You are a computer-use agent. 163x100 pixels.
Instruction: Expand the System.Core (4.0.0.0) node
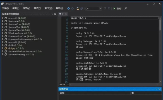click(3, 24)
